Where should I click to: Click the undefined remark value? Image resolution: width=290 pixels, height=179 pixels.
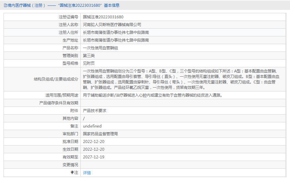tap(92, 126)
